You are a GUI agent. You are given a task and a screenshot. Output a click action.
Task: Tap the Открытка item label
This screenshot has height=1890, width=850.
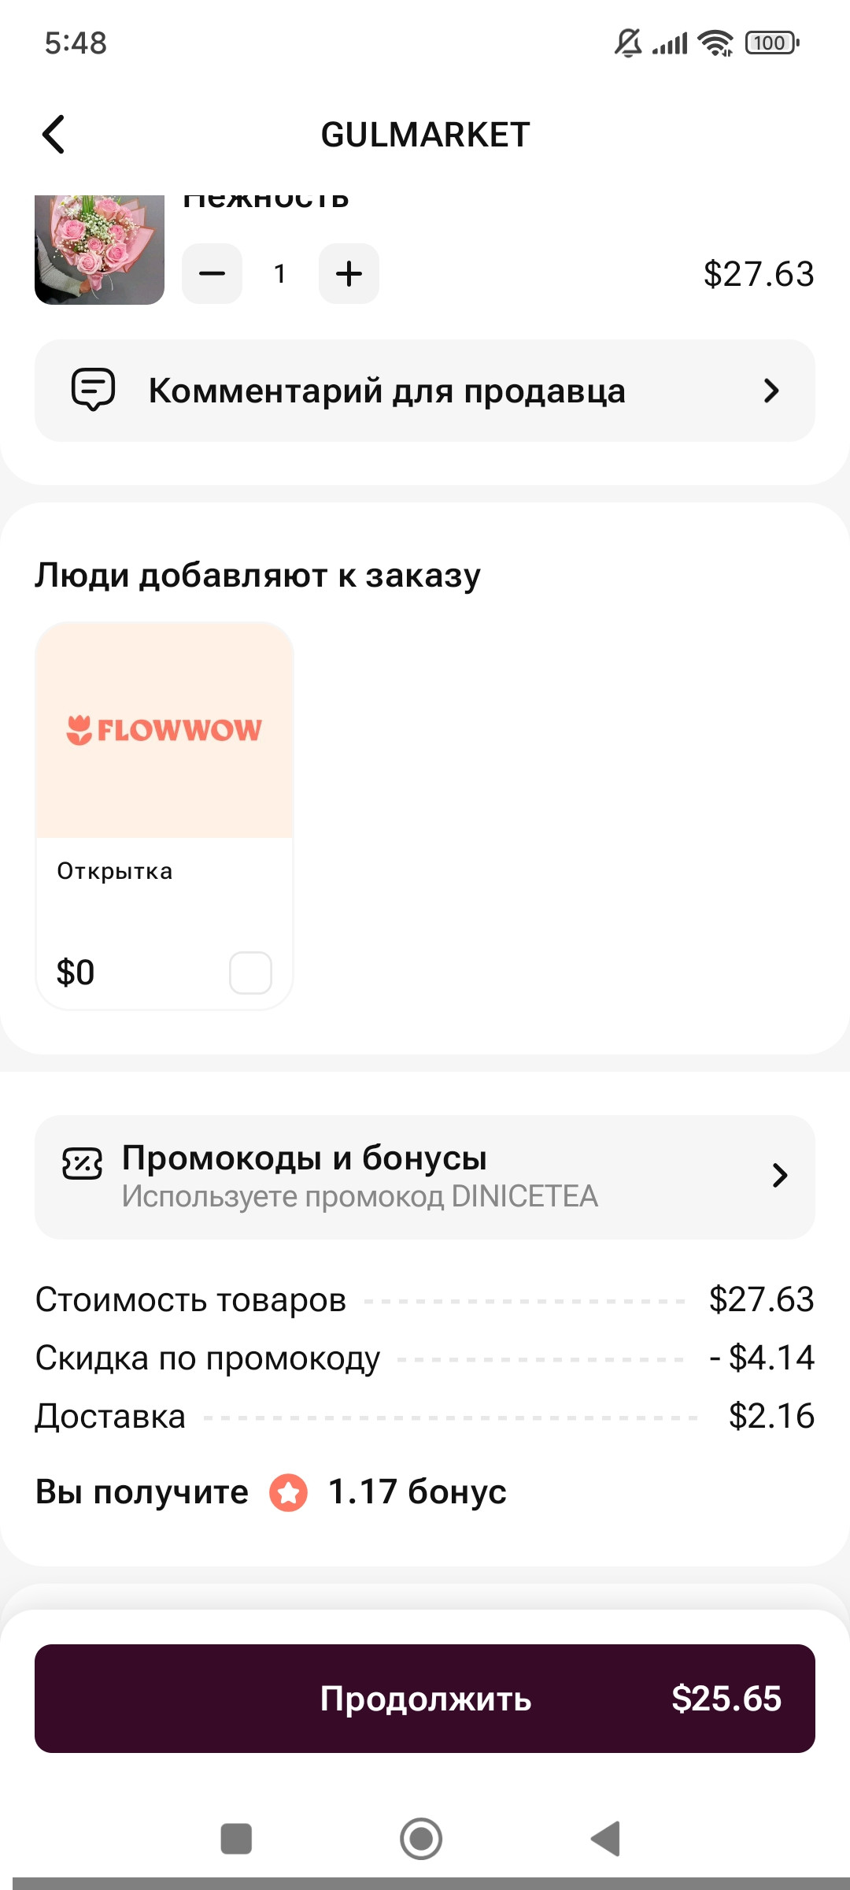pyautogui.click(x=115, y=871)
